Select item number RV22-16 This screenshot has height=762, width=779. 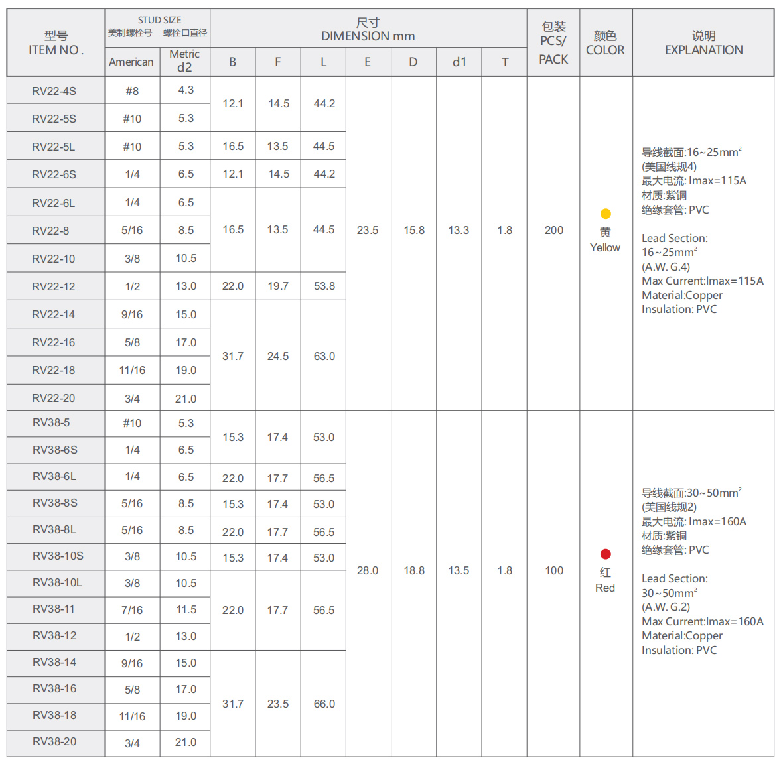54,342
